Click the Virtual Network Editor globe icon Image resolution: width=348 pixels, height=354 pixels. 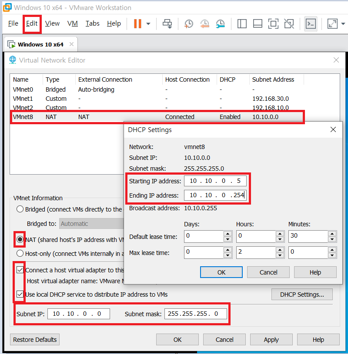click(13, 60)
